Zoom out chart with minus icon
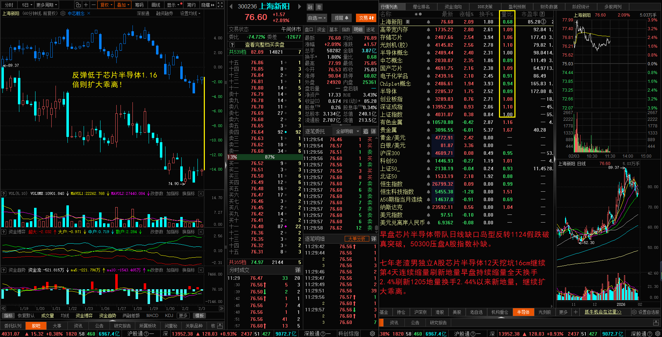The height and width of the screenshot is (337, 662). 93,5
